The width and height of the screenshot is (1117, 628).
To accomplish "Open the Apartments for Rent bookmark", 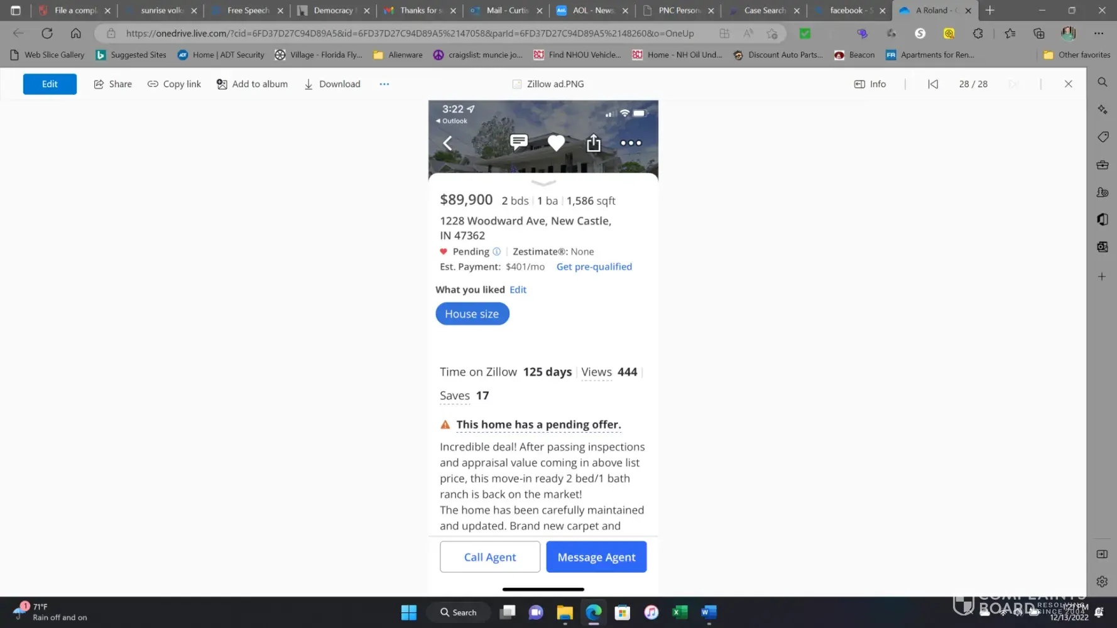I will tap(930, 55).
